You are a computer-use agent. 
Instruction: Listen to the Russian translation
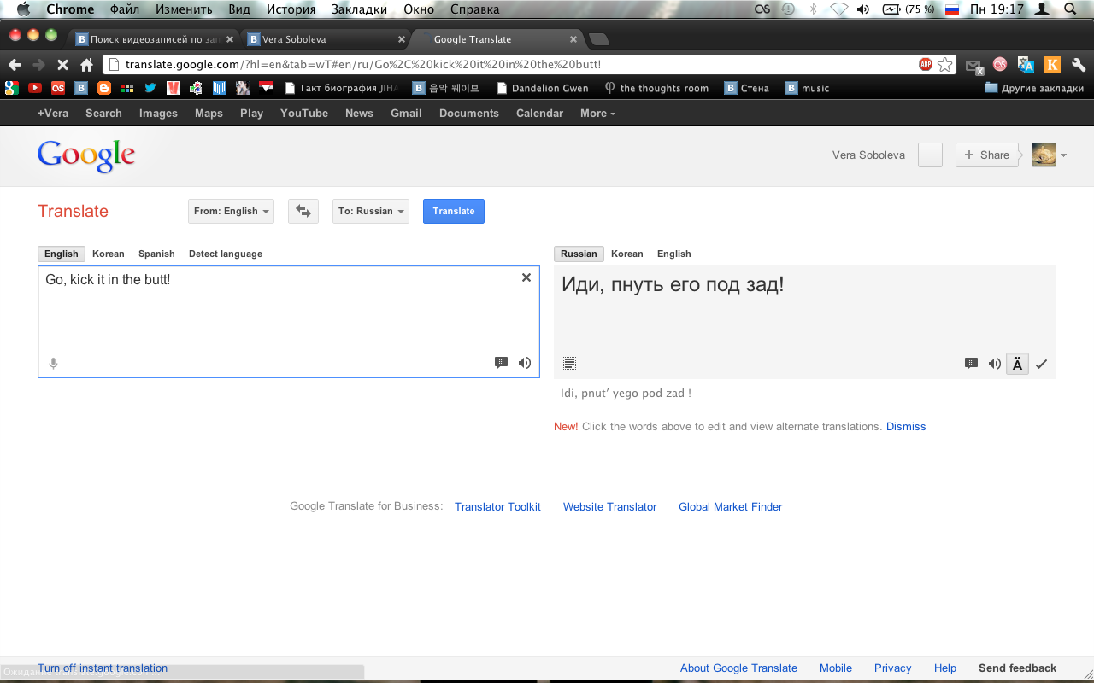pyautogui.click(x=995, y=364)
